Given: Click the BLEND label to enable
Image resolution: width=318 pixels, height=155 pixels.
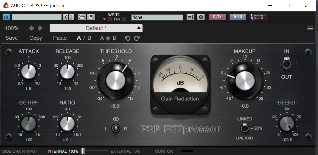Looking at the screenshot, I should tap(287, 103).
